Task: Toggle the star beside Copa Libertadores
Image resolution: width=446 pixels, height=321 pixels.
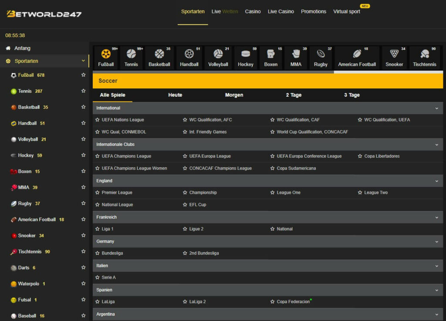Action: (360, 156)
